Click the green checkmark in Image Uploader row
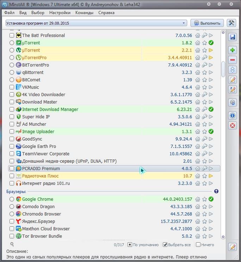The height and width of the screenshot is (262, 241). tap(211, 131)
